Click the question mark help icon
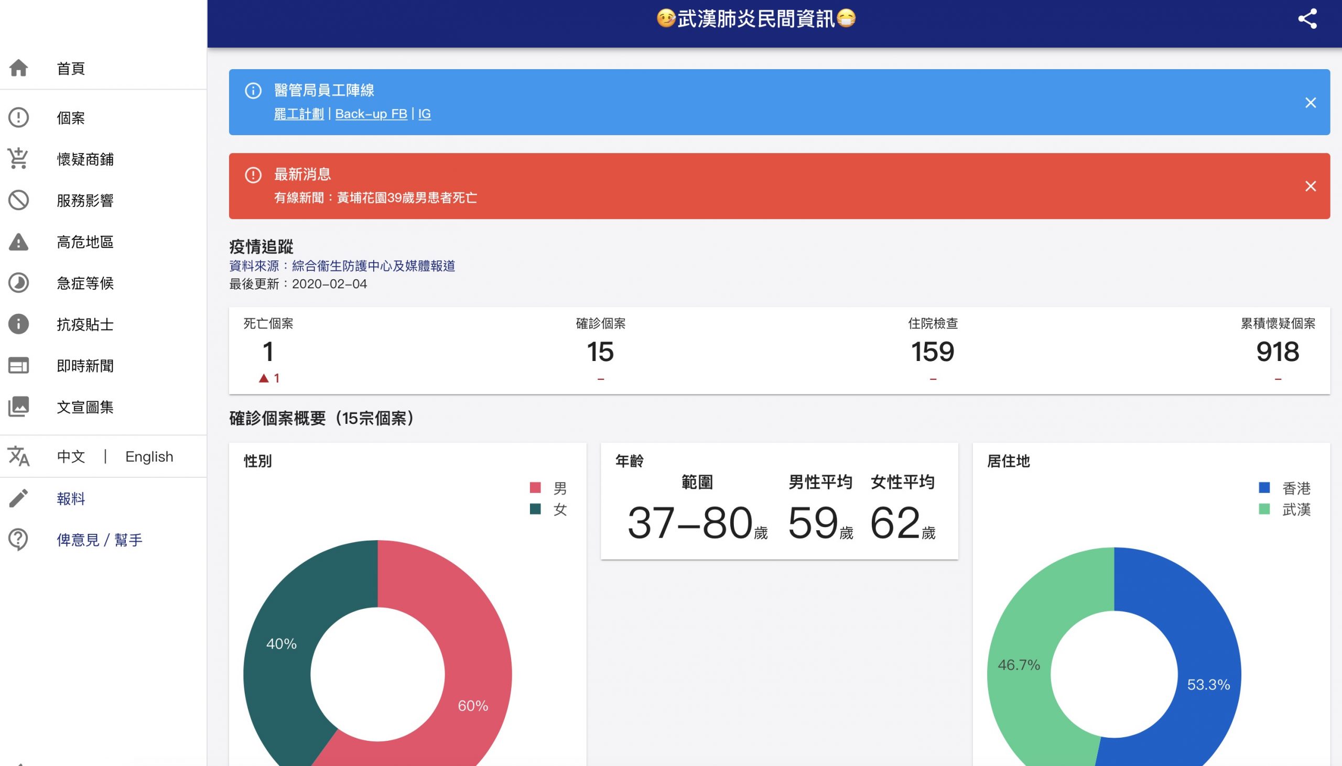 [x=18, y=540]
